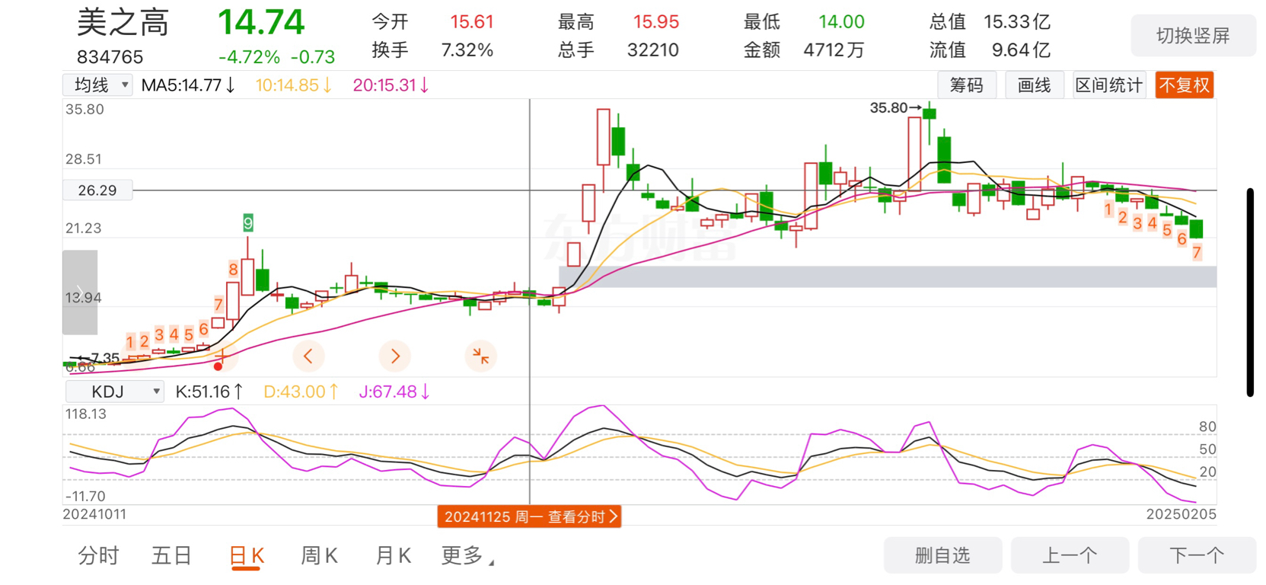The height and width of the screenshot is (585, 1266).
Task: Click the green 9 sequence marker on chart
Action: point(247,223)
